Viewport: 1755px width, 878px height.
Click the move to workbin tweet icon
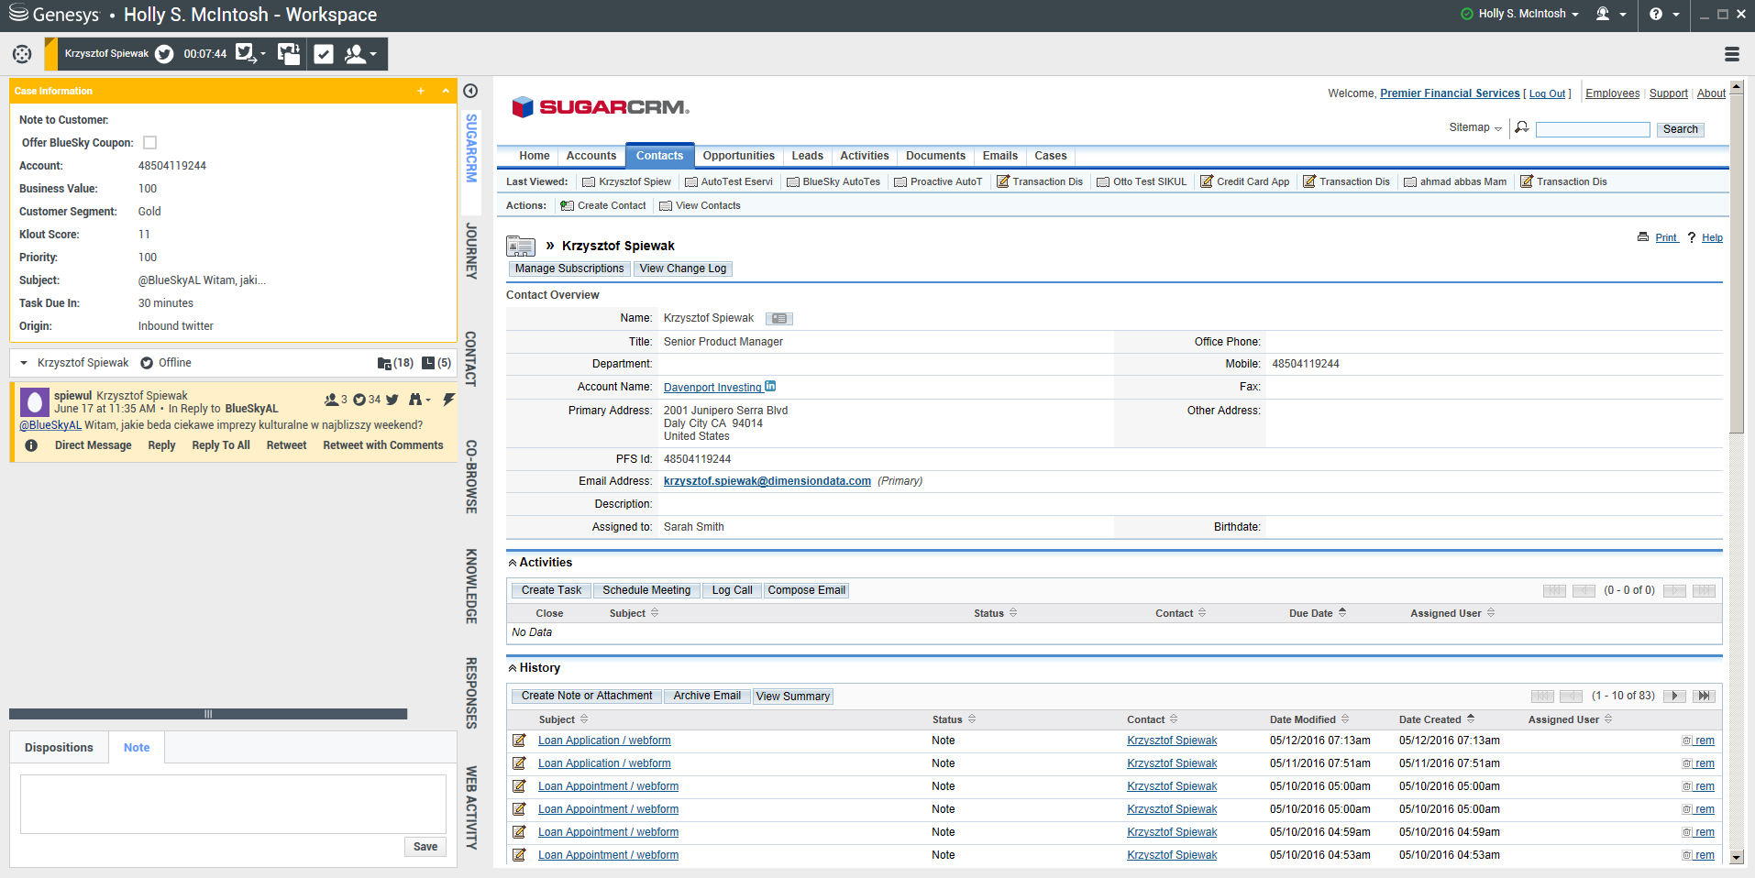289,54
